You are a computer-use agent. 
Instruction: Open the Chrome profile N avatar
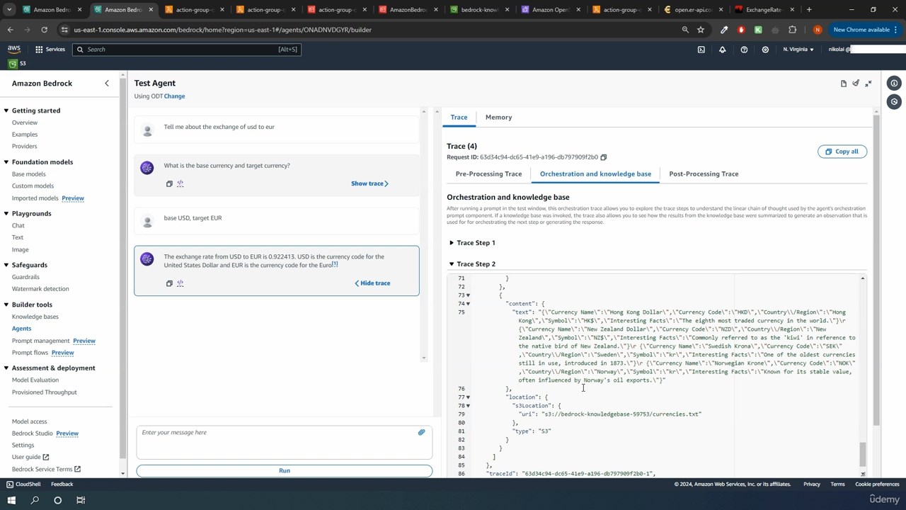[x=818, y=30]
